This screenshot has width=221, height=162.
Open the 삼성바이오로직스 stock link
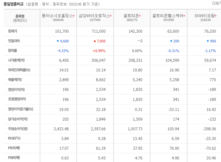pyautogui.click(x=94, y=16)
